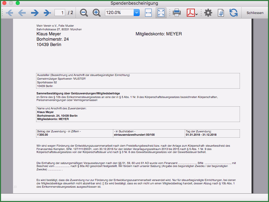This screenshot has width=269, height=202.
Task: Go to the next page arrow
Action: [x=35, y=13]
